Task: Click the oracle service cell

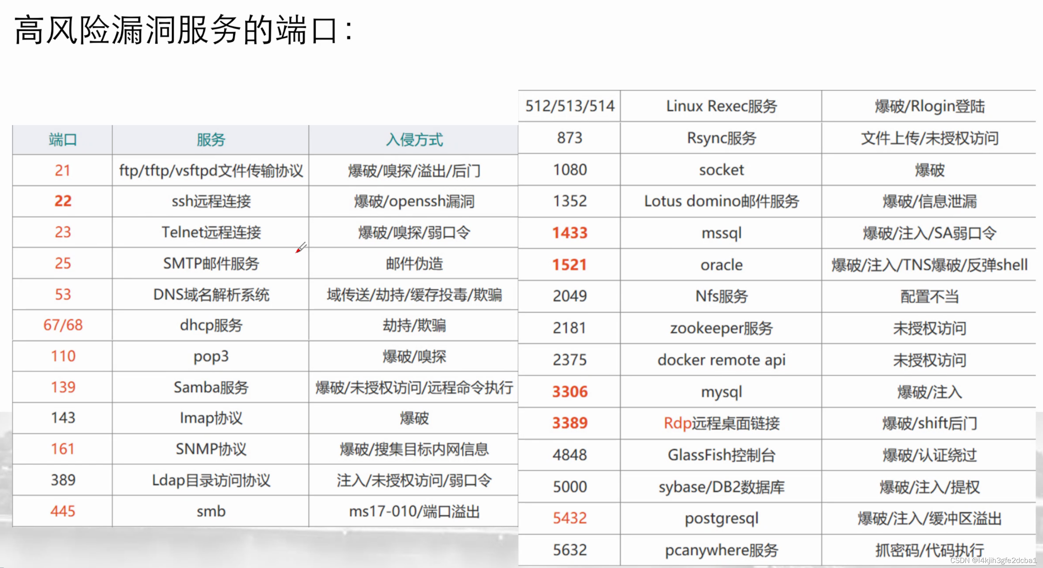Action: (721, 265)
